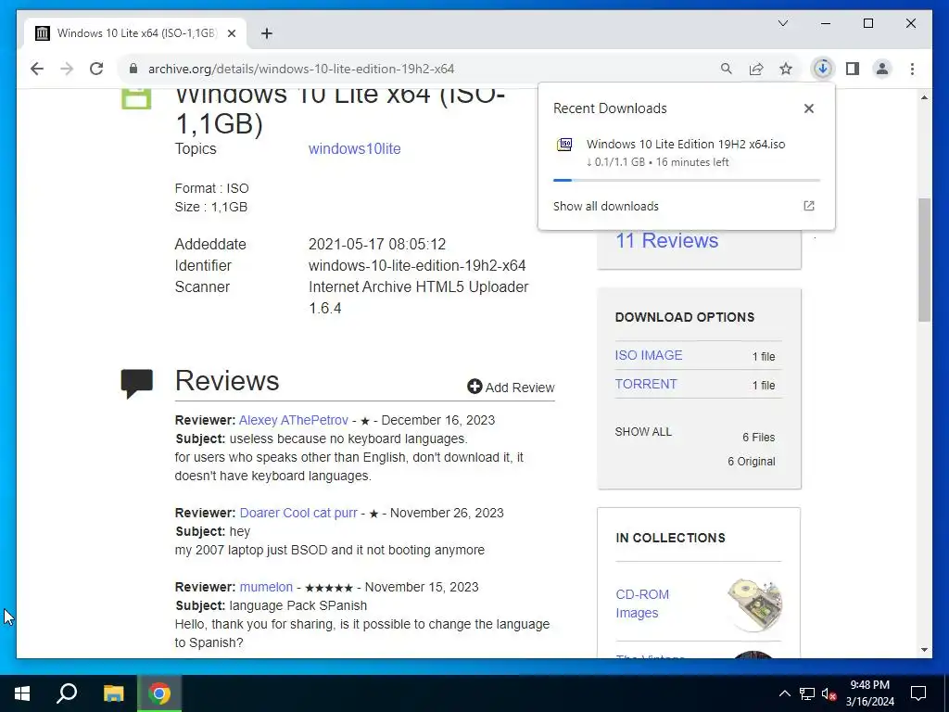The height and width of the screenshot is (712, 949).
Task: Open the Chrome profile avatar
Action: (x=882, y=69)
